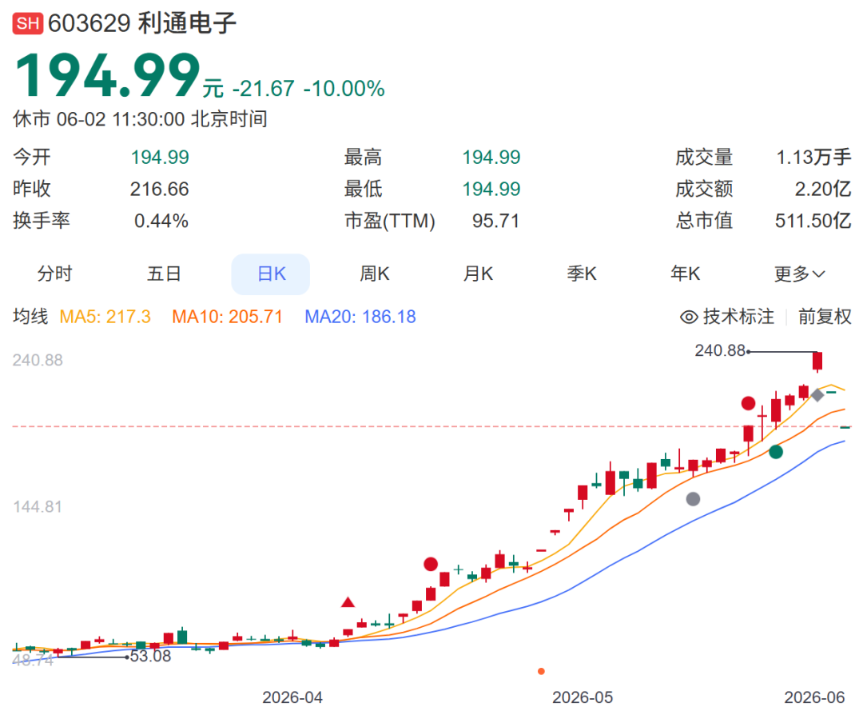Click the MA20: 186.18 label
Viewport: 863px width, 719px height.
point(360,317)
